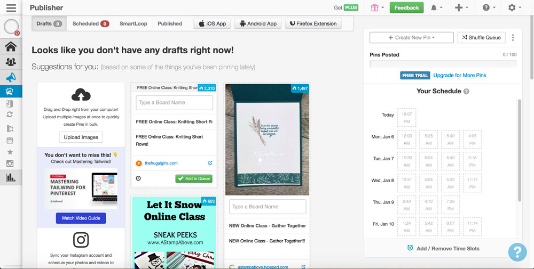Click the knitting pin title field
534x269 pixels.
coord(174,121)
